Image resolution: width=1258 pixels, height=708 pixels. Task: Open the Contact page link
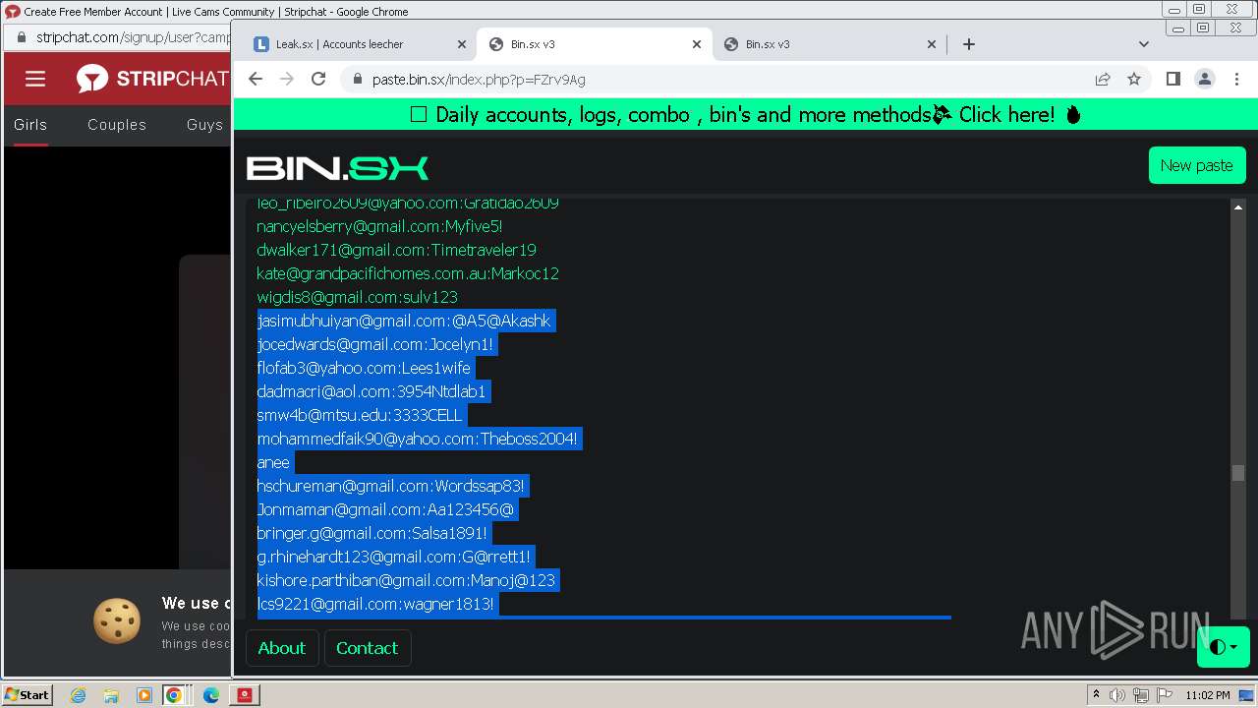[x=367, y=648]
